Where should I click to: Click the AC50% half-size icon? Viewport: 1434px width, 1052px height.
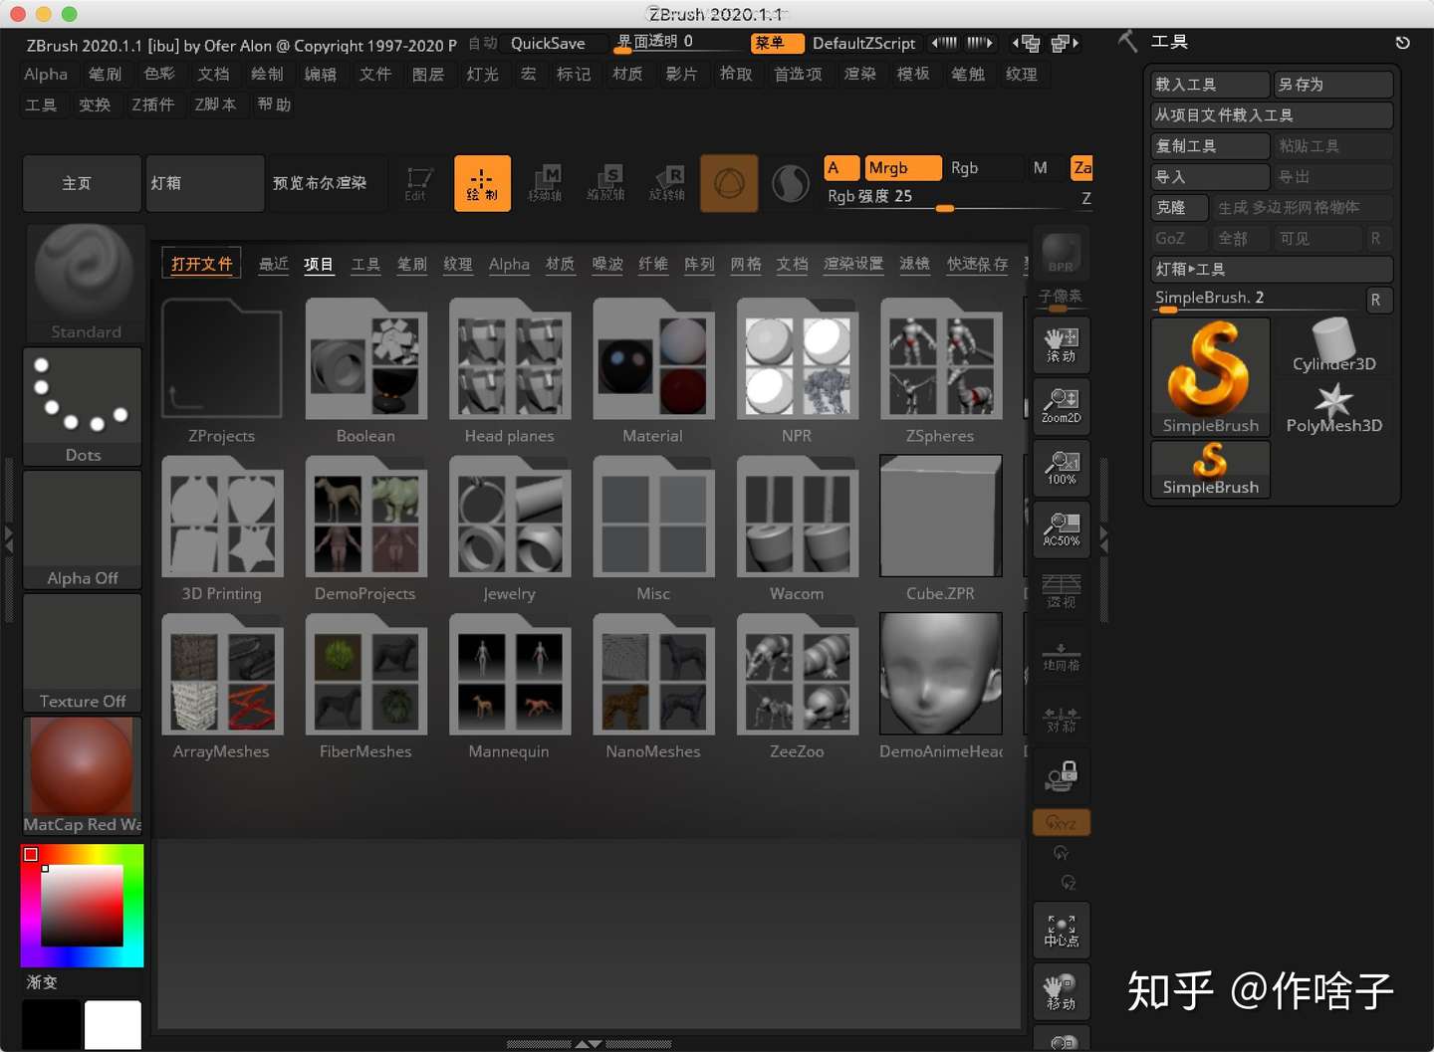tap(1062, 528)
